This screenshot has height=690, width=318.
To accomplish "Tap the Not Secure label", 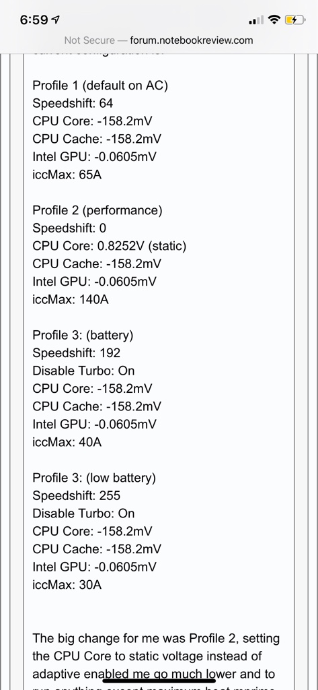I will coord(89,40).
